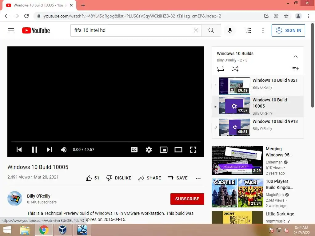Close the Windows 10 Build 10005 tab
315x236 pixels.
(71, 5)
